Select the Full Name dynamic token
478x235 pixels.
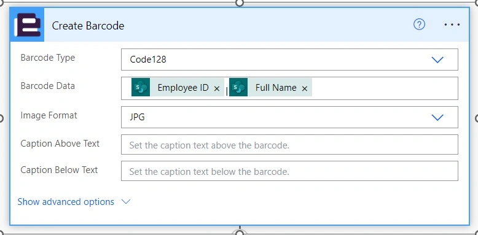[x=271, y=87]
